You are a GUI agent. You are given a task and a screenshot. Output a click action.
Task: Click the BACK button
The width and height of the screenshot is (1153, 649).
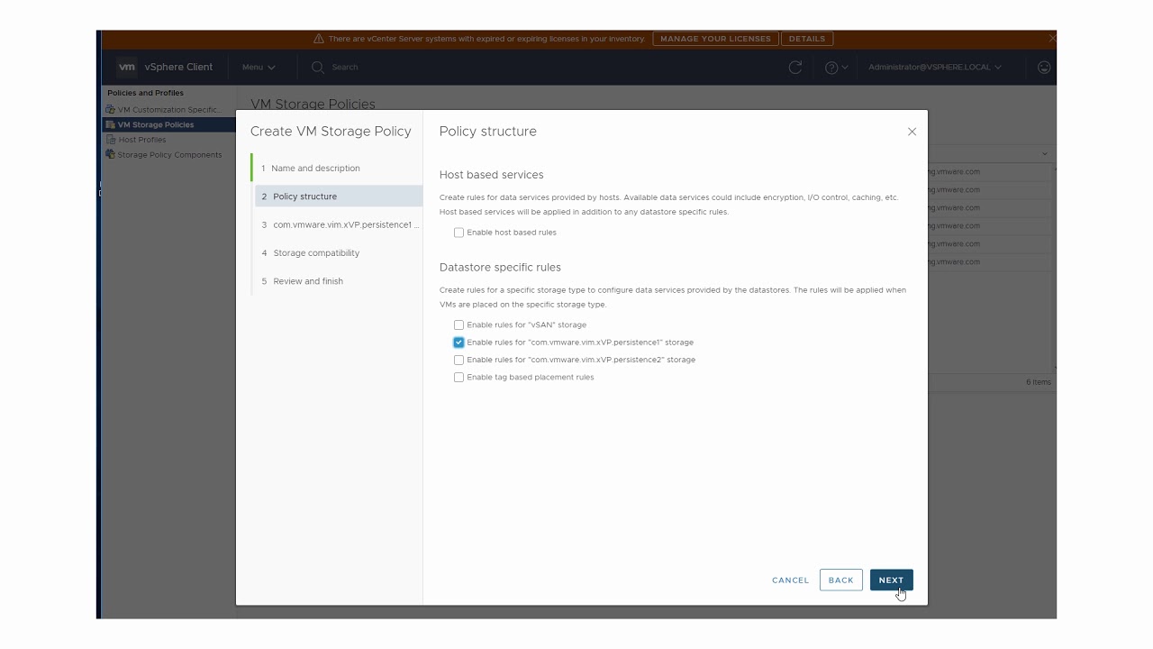[840, 580]
